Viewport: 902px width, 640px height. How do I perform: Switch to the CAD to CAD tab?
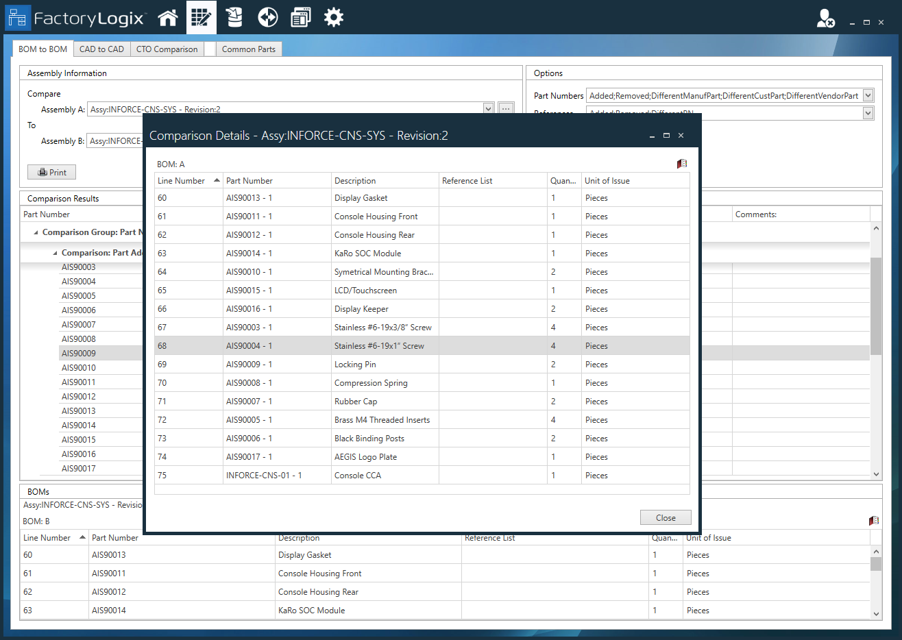point(101,49)
